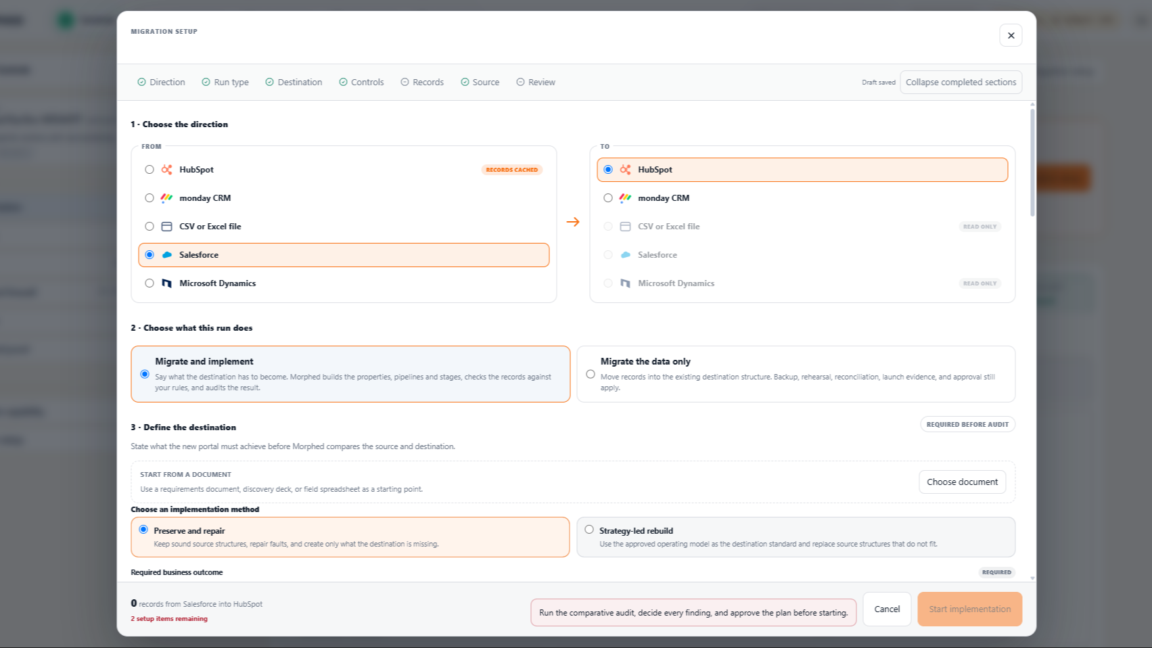Click the disabled CSV or Excel radio under TO
1152x648 pixels.
click(x=608, y=227)
